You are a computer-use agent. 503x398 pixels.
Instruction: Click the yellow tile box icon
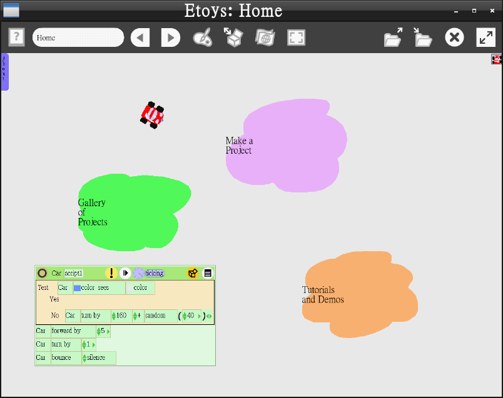[x=193, y=273]
